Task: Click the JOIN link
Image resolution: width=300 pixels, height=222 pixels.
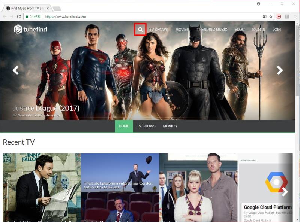Action: coord(277,30)
